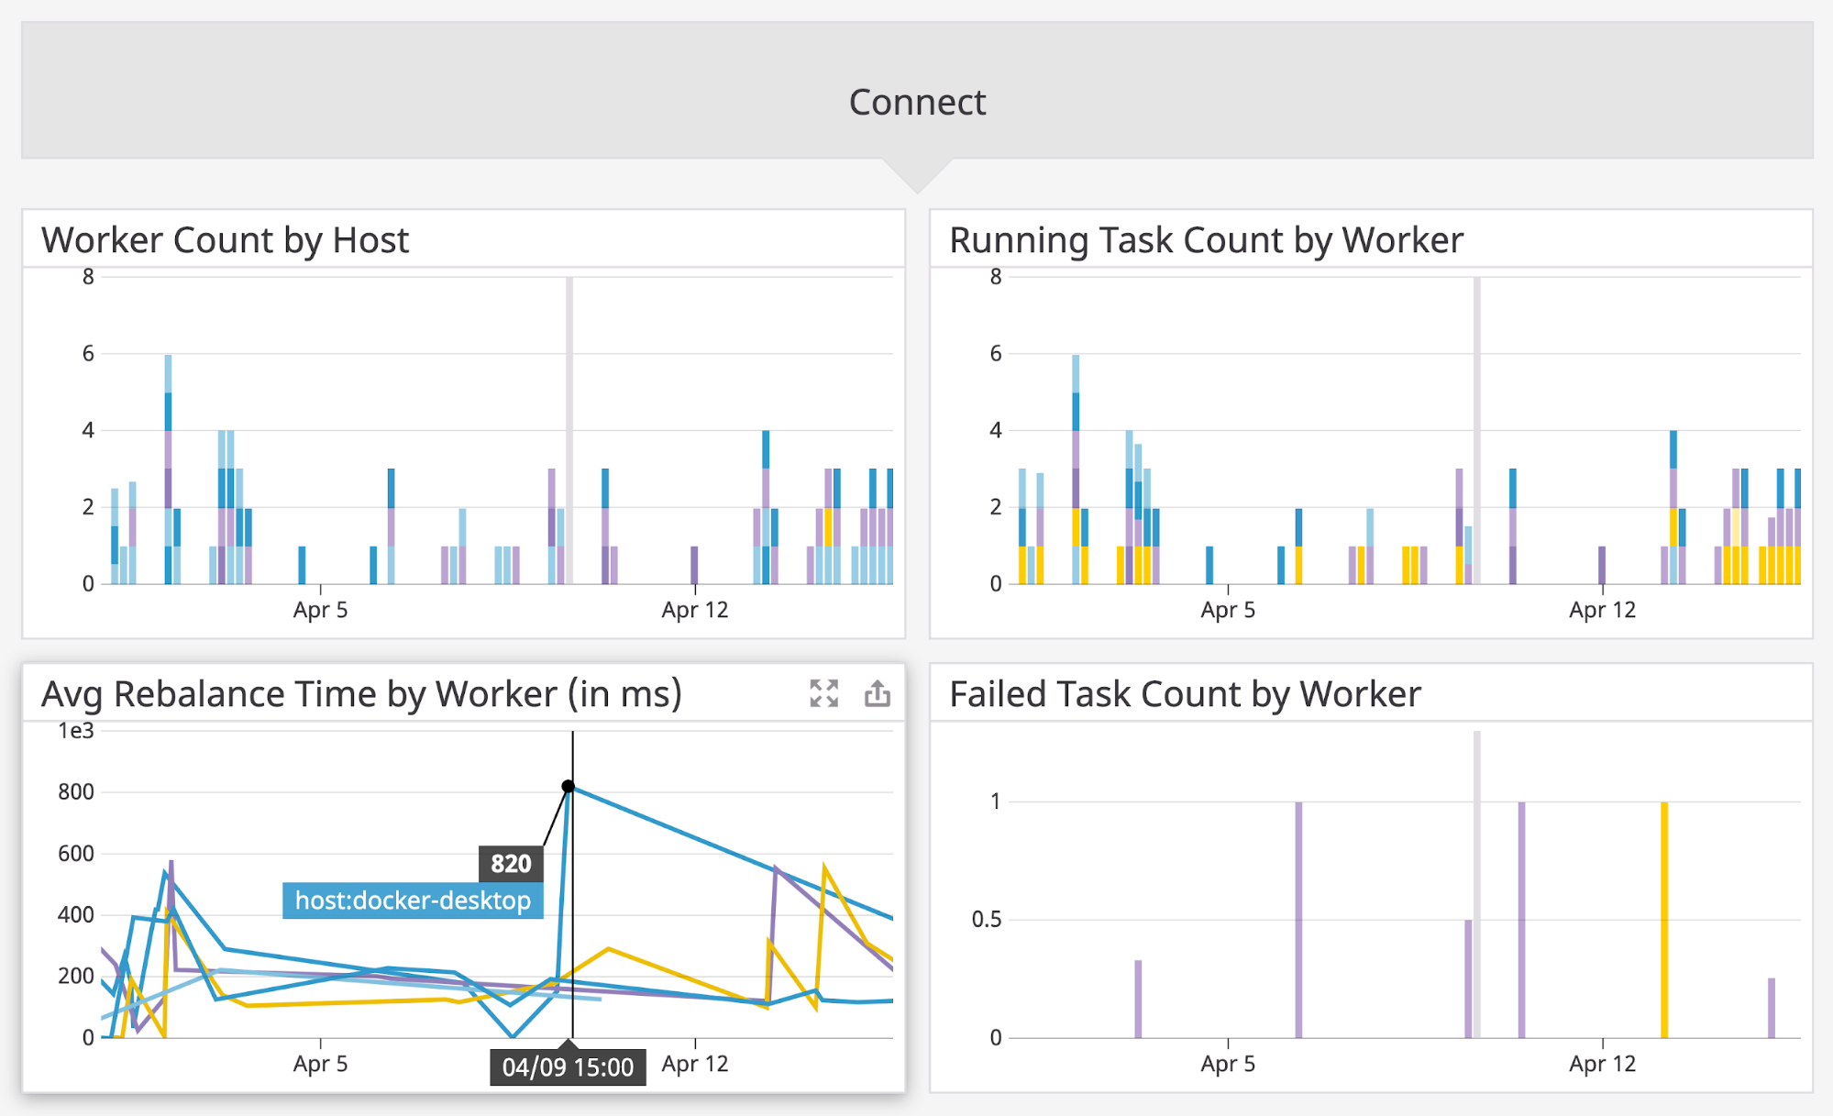Open the fullscreen view of Avg Rebalance Time chart
Screen dimensions: 1833x1116
tap(824, 694)
